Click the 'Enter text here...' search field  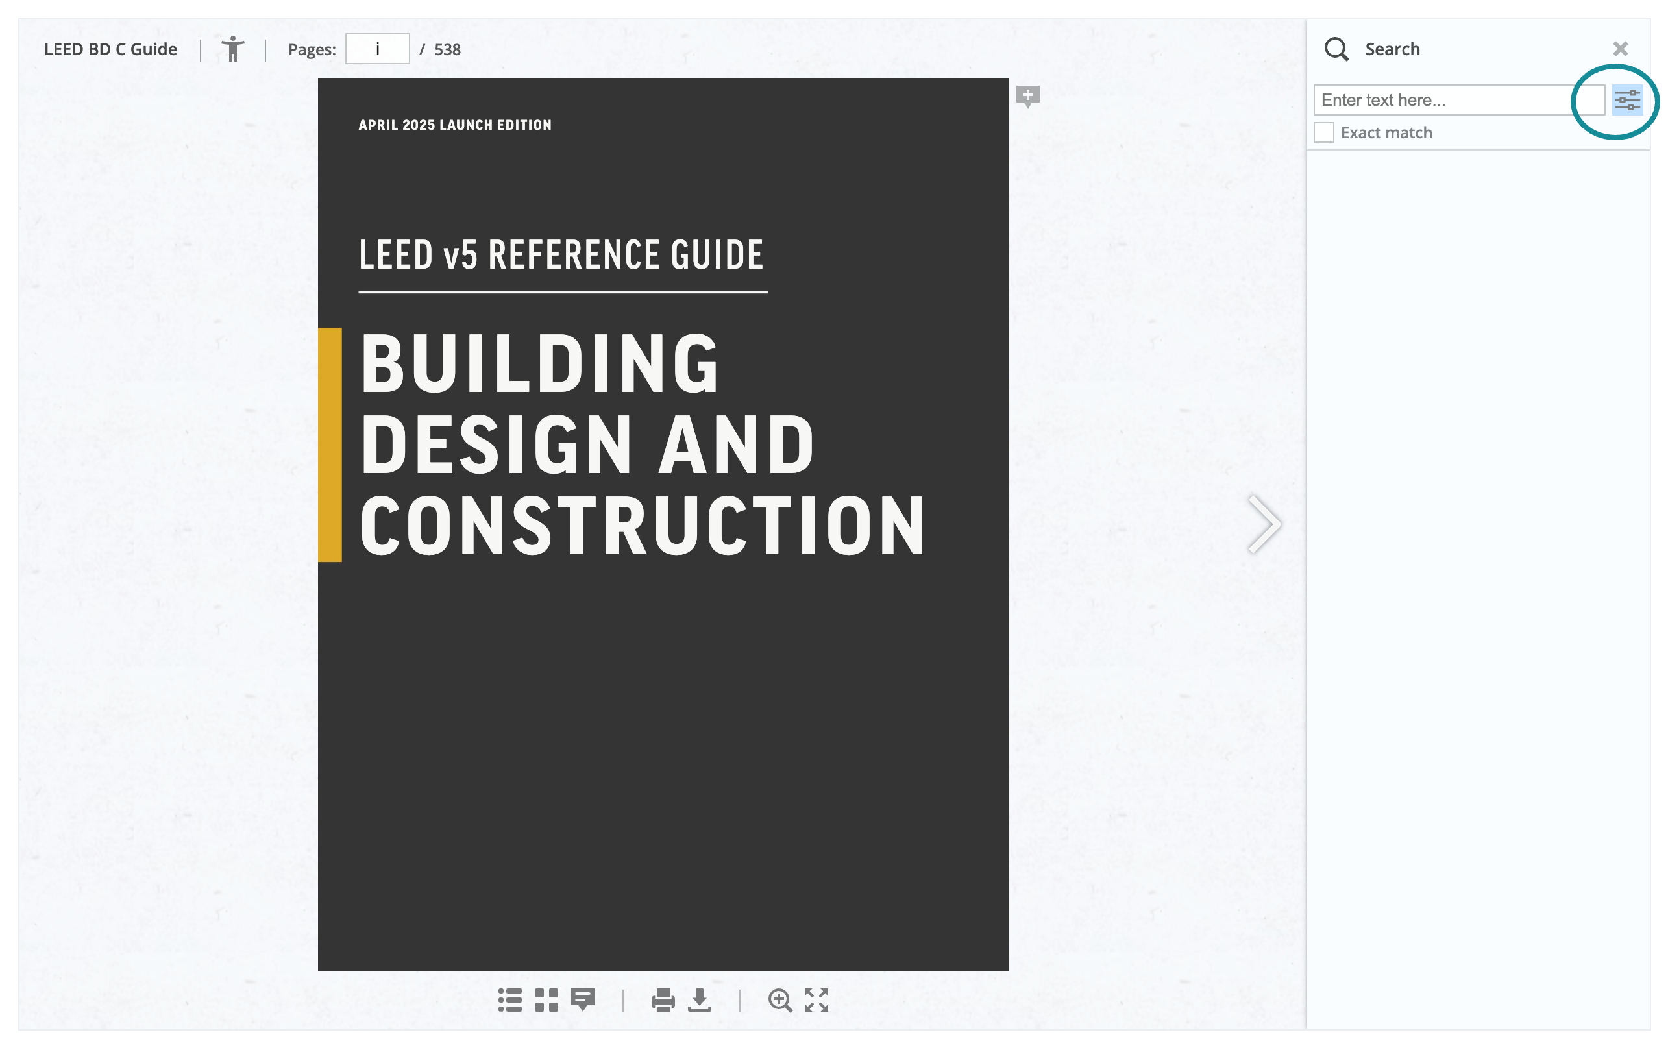point(1459,100)
